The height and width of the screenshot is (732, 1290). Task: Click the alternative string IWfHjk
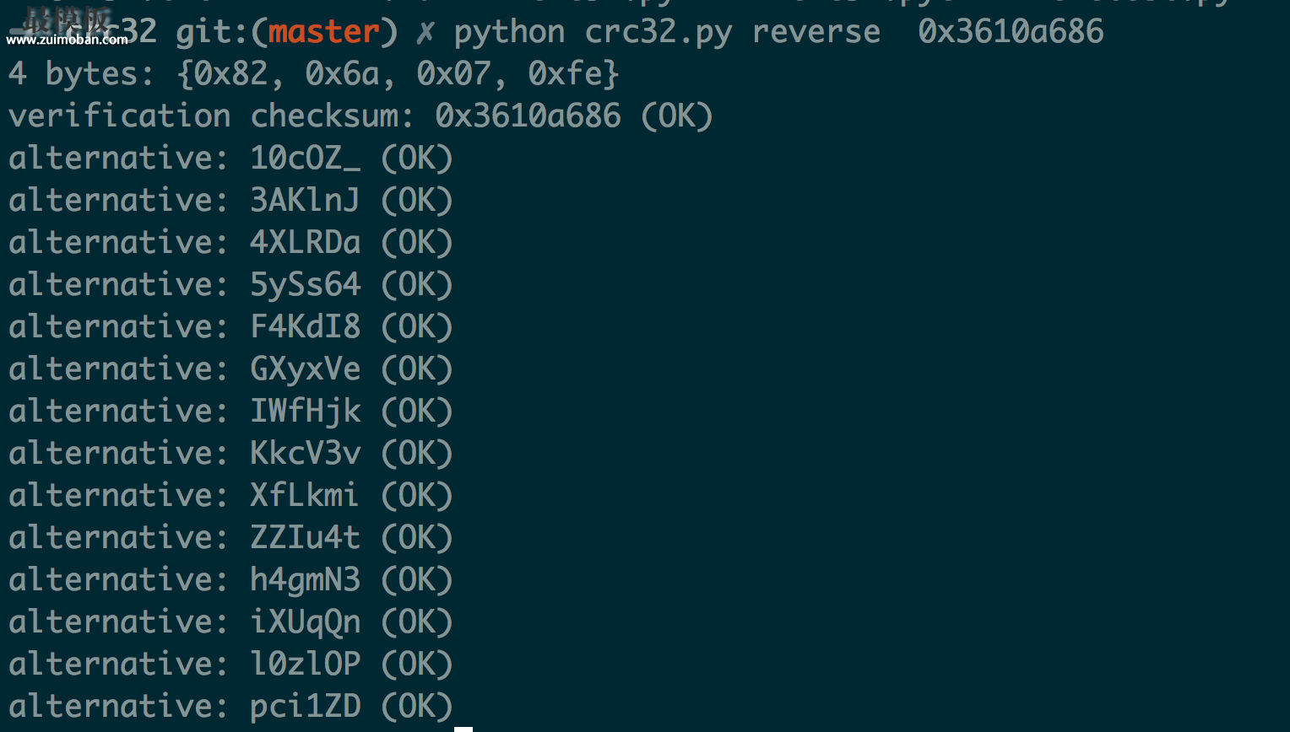pos(305,412)
